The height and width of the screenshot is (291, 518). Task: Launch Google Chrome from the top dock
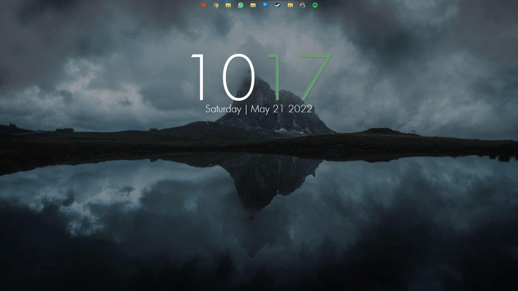coord(216,5)
